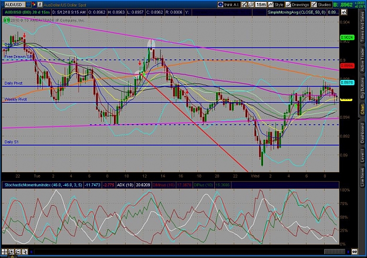Open the Live News side tab
This screenshot has width=367, height=258.
tap(362, 176)
